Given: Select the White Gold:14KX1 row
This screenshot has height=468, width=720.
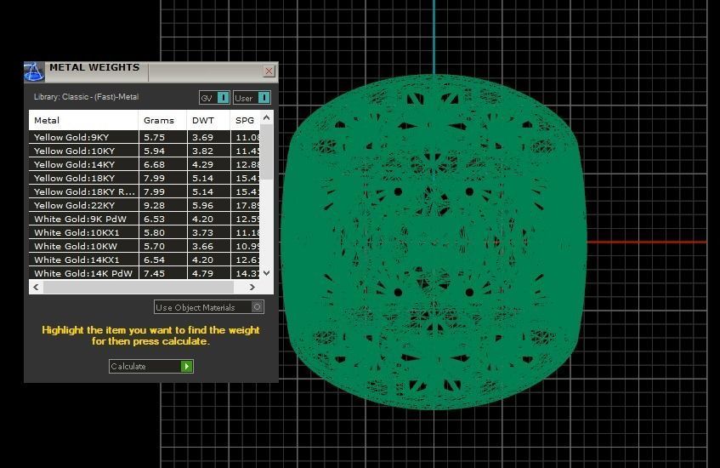Looking at the screenshot, I should (x=145, y=260).
